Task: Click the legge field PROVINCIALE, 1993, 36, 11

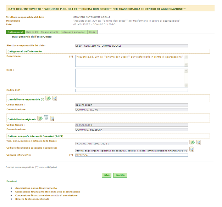Action: coord(132,144)
